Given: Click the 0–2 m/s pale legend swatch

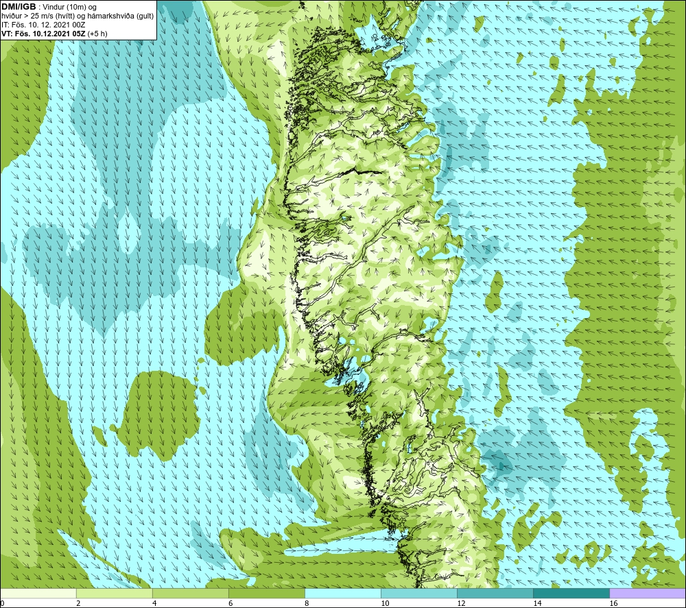Looking at the screenshot, I should (x=38, y=594).
